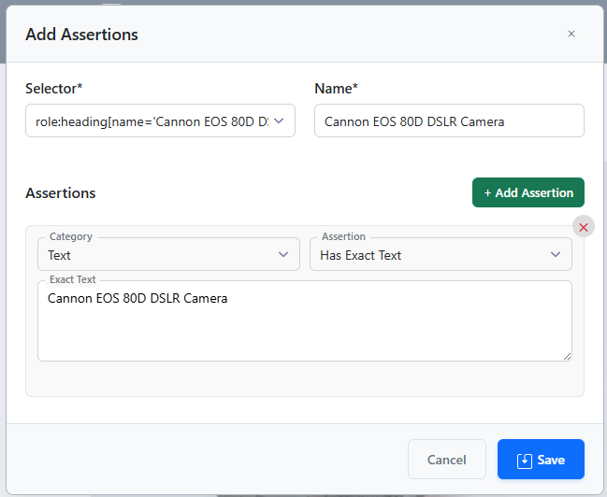
Task: Click the plus sign on Add Assertion
Action: [488, 192]
